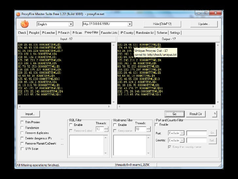
Task: Switch to the IP Country tab
Action: click(x=127, y=32)
